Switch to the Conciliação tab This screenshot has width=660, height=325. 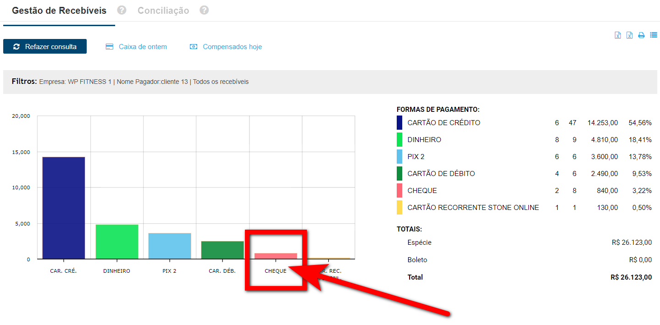(x=163, y=11)
